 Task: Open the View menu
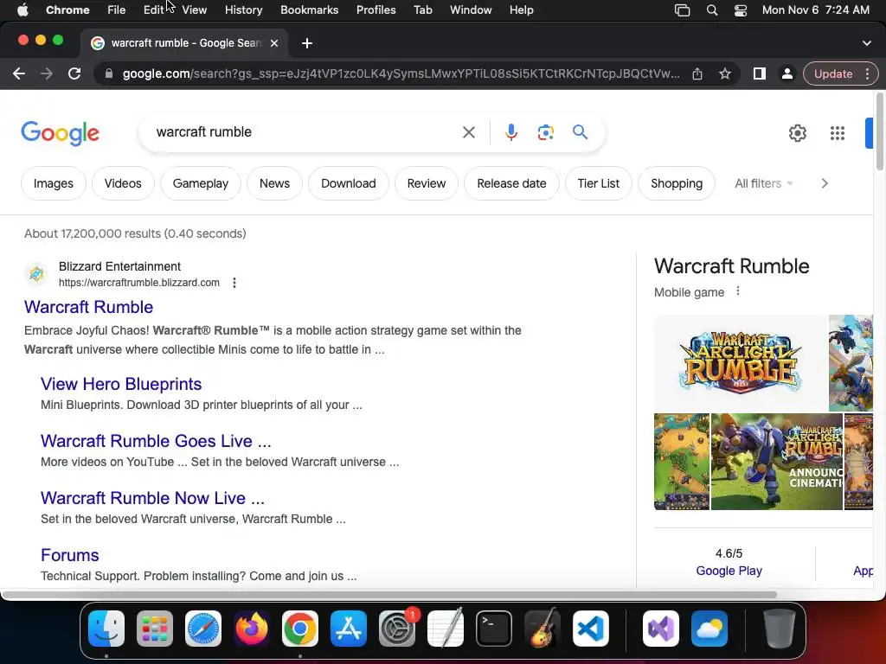[195, 10]
